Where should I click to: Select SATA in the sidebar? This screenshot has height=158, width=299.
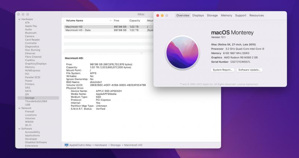[x=28, y=91]
